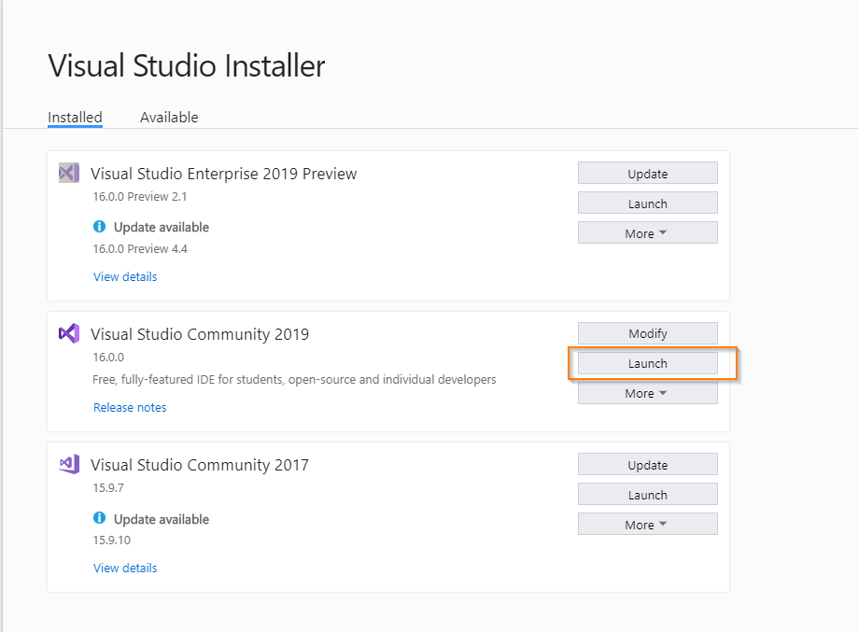Click the Visual Studio Community 2019 icon
The width and height of the screenshot is (858, 632).
(x=69, y=333)
